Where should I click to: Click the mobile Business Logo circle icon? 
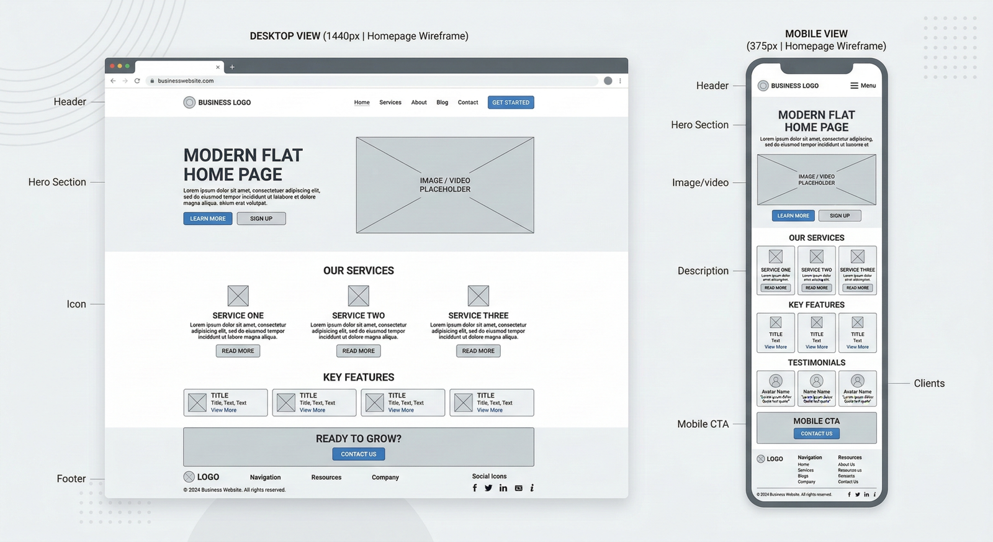763,86
